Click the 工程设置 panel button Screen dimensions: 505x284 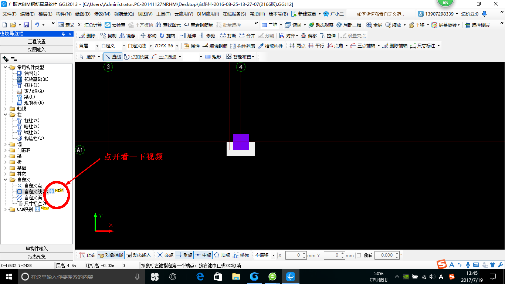pos(37,41)
